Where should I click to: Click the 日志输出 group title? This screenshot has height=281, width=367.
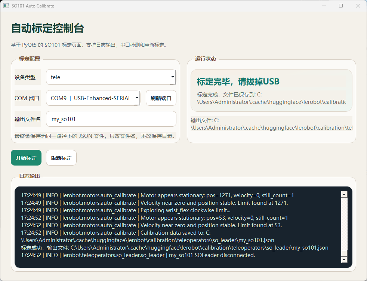30,176
